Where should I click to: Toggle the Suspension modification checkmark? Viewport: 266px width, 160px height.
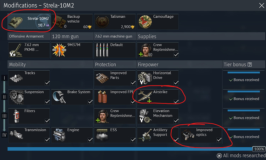pyautogui.click(x=47, y=102)
